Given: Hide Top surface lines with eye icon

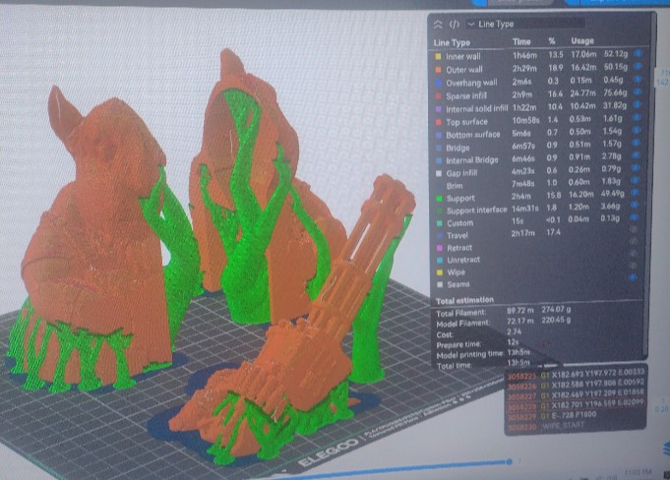Looking at the screenshot, I should coord(637,117).
